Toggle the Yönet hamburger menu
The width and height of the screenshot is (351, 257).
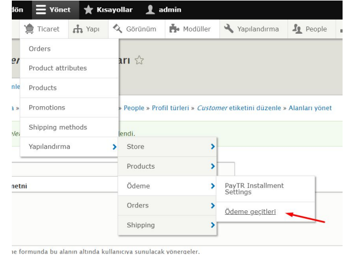coord(42,10)
